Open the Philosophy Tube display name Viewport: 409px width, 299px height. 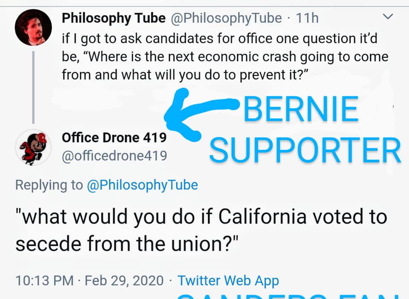pos(114,18)
